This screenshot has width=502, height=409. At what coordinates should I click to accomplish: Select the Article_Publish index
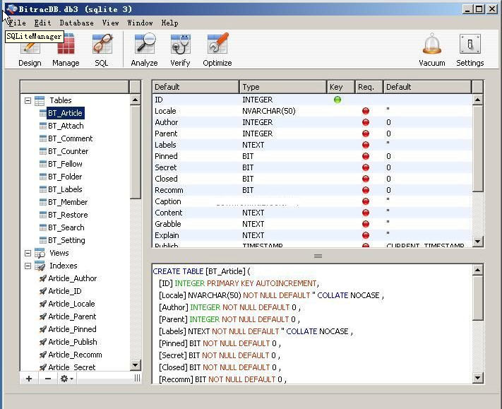tap(73, 342)
